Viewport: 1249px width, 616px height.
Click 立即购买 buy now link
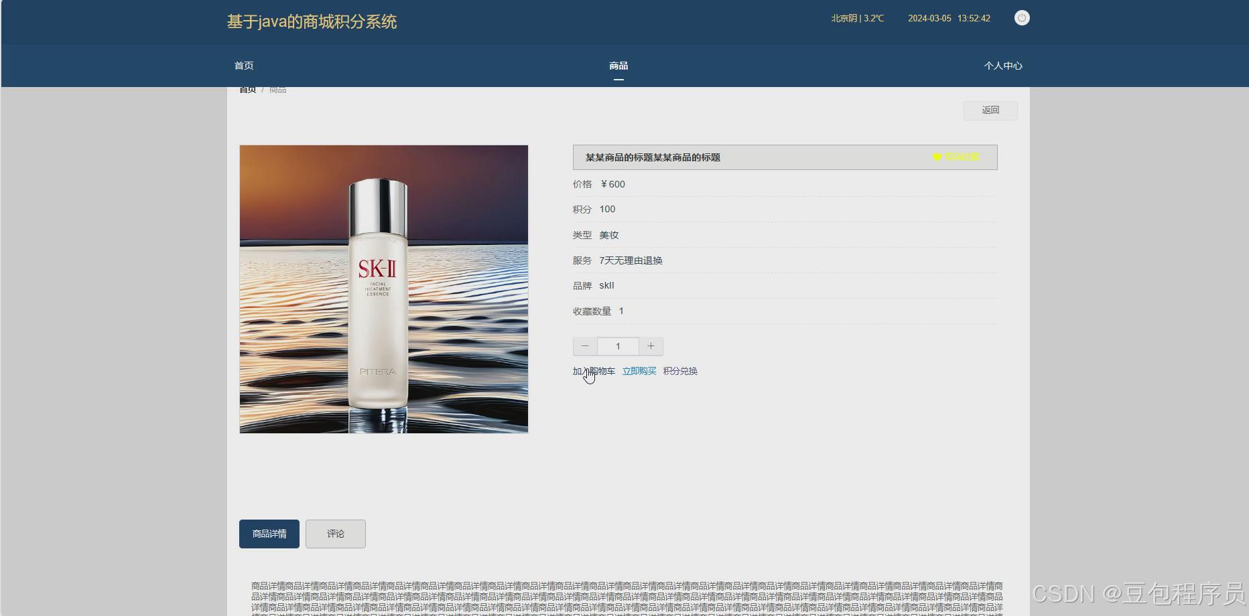639,371
